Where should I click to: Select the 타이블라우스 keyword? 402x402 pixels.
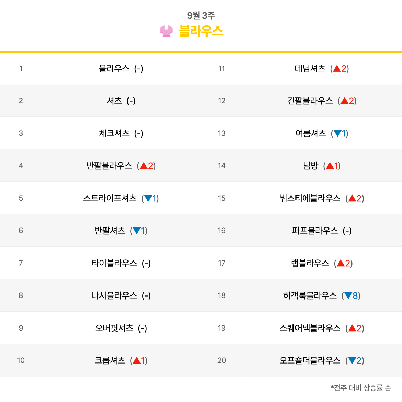coord(114,263)
